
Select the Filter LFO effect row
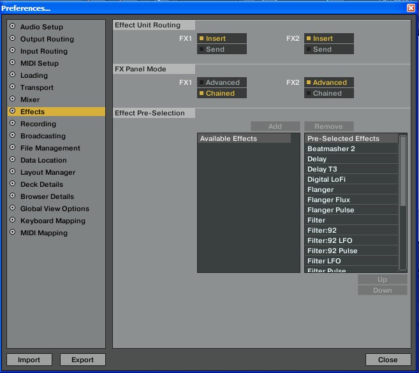pos(351,261)
